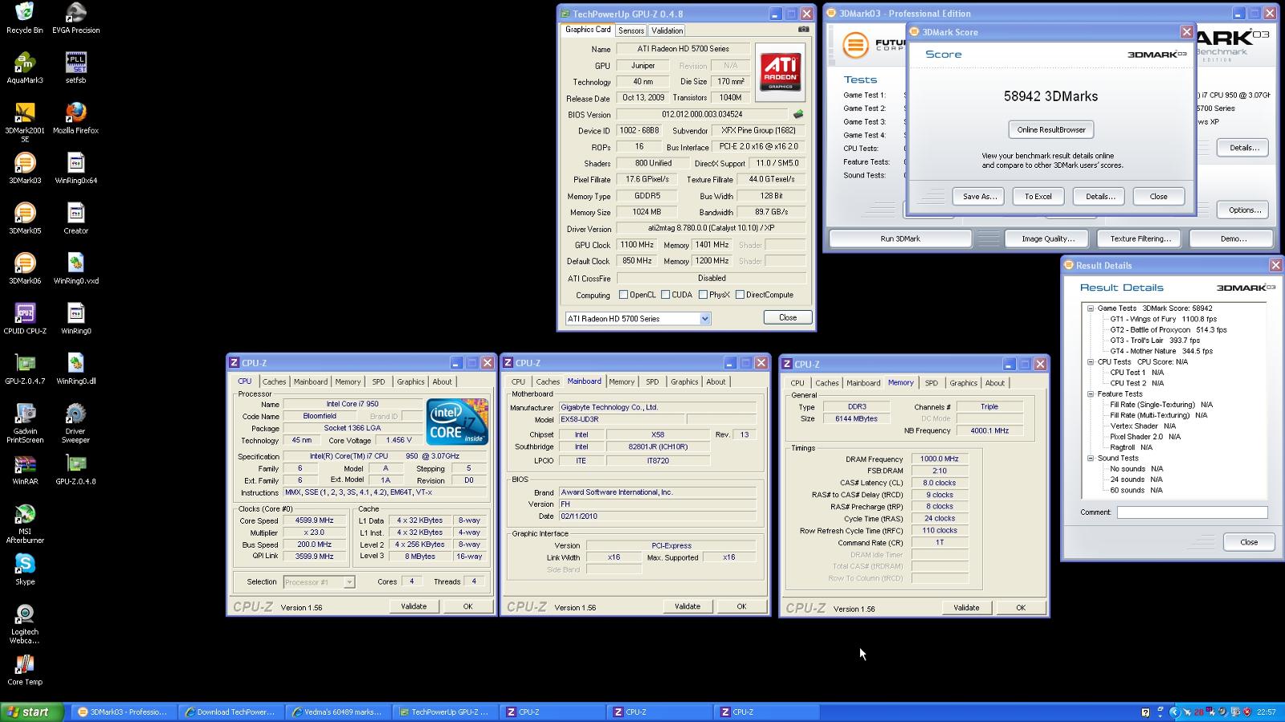Viewport: 1285px width, 722px height.
Task: Collapse the Feature Tests tree node
Action: 1091,394
